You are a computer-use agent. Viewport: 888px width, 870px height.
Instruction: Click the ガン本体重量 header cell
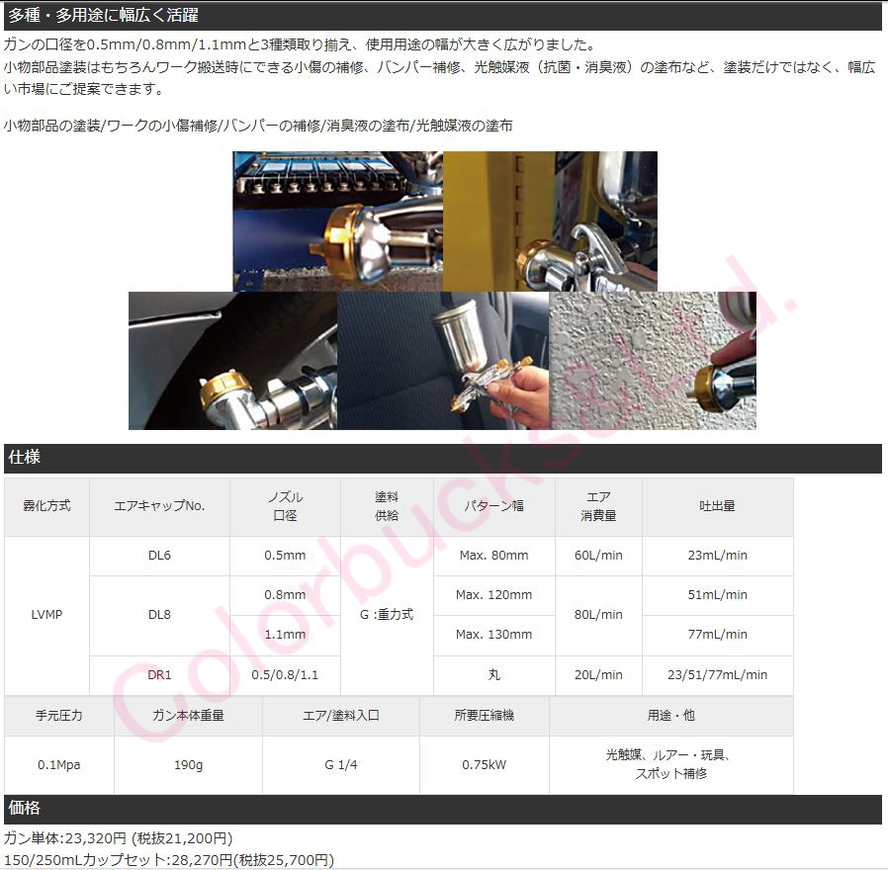click(188, 716)
